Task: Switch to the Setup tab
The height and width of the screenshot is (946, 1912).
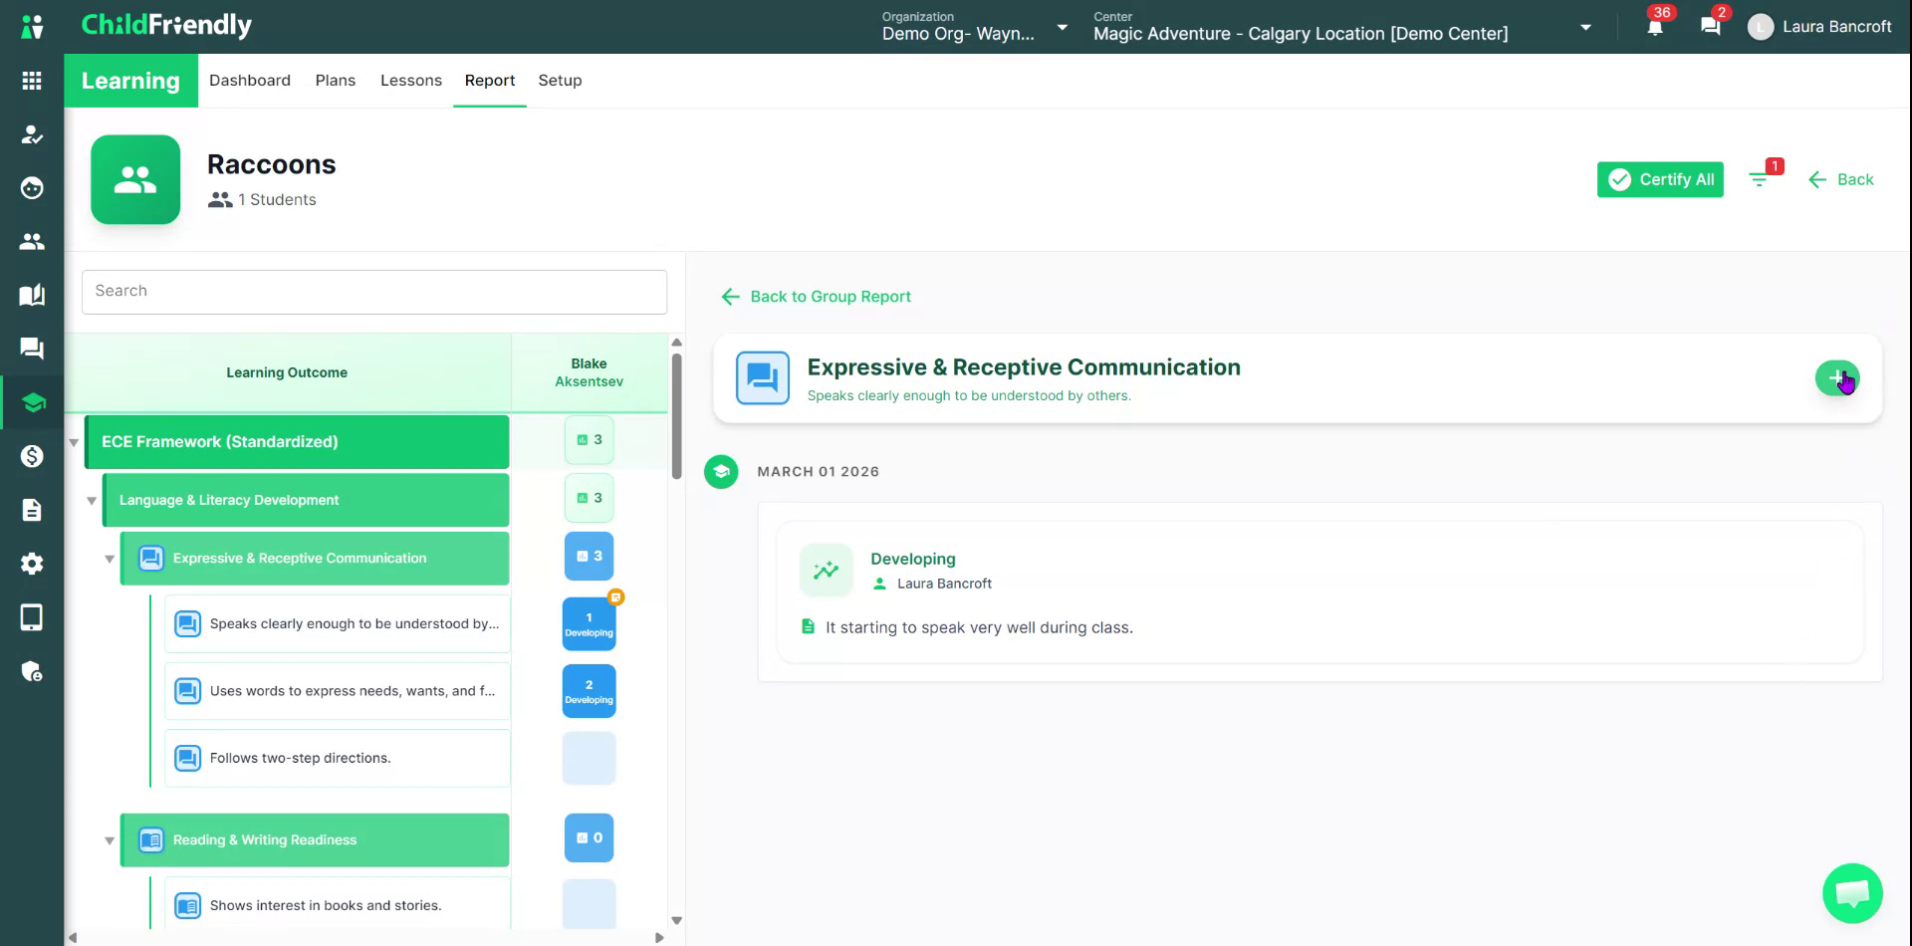Action: [x=561, y=81]
